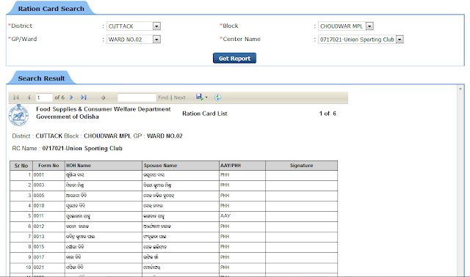
Task: Select form number 0021 cell
Action: pyautogui.click(x=48, y=267)
